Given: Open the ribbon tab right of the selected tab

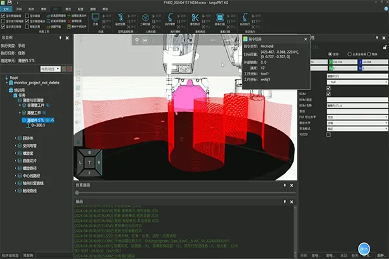Looking at the screenshot, I should (68, 9).
